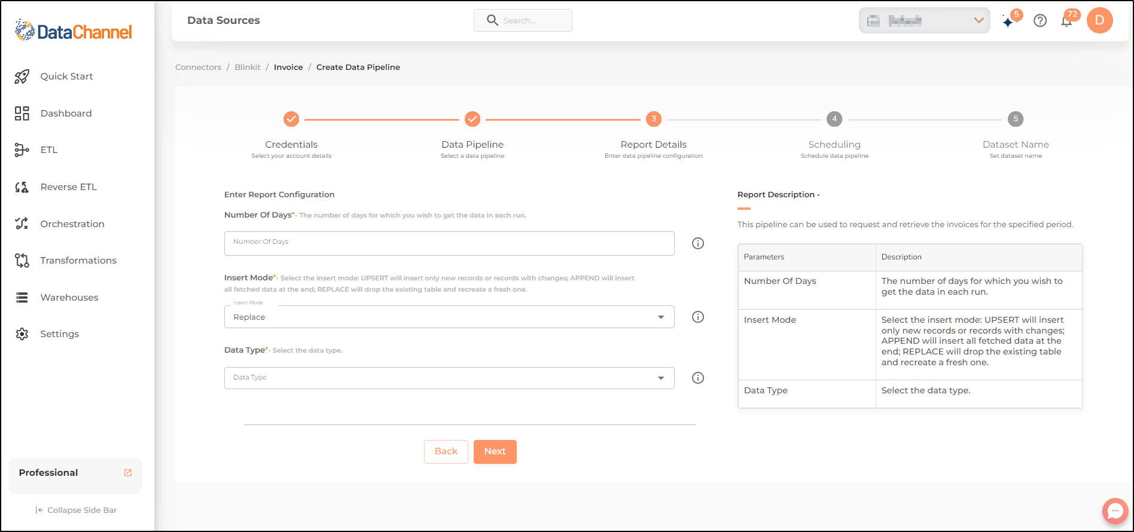Focus the Search box in header

(523, 20)
